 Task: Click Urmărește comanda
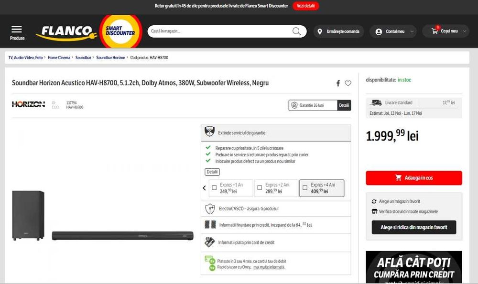pyautogui.click(x=338, y=31)
